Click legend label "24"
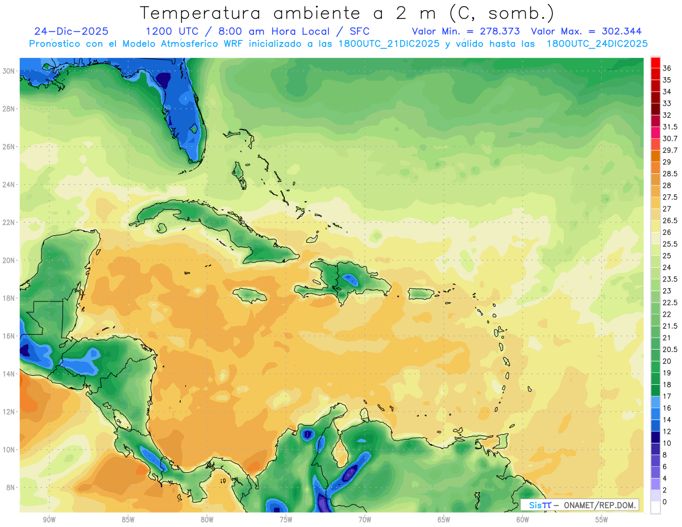The image size is (682, 527). point(667,268)
